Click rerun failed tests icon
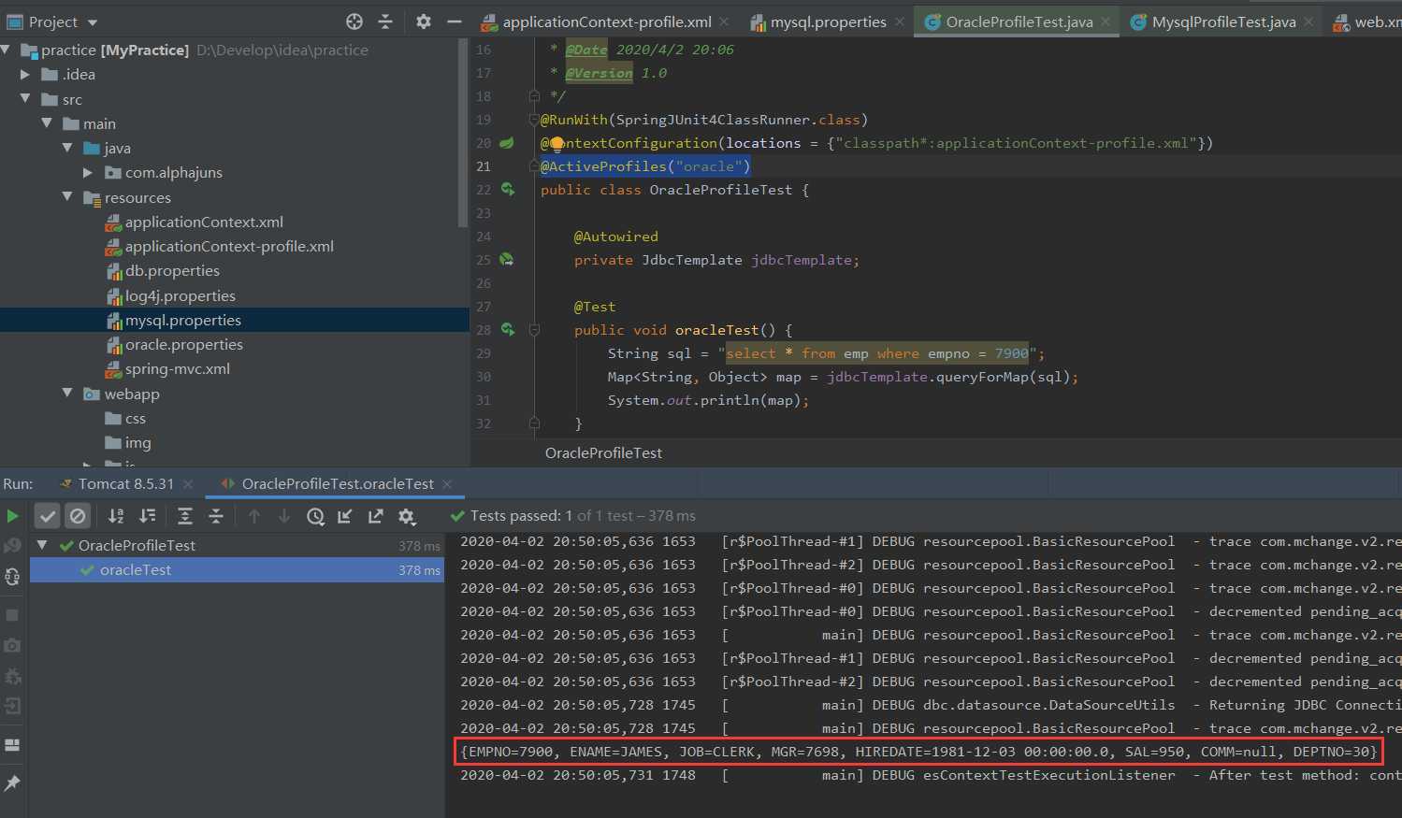 (12, 546)
